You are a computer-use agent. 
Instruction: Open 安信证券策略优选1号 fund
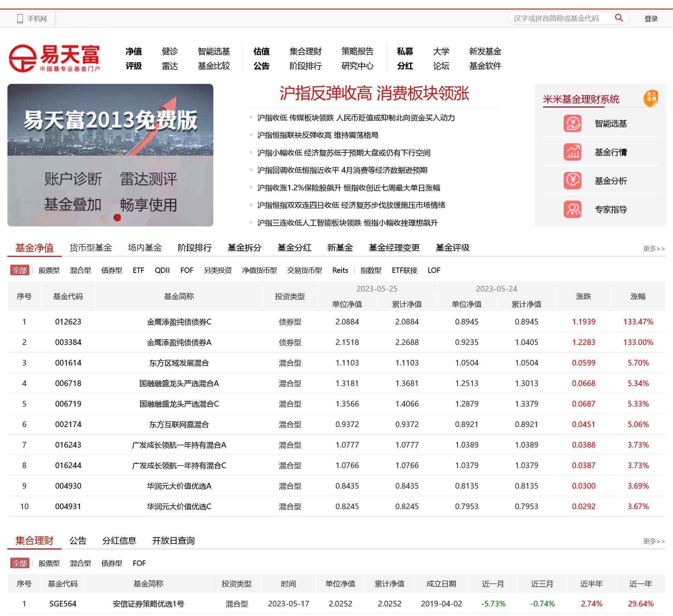coord(149,604)
